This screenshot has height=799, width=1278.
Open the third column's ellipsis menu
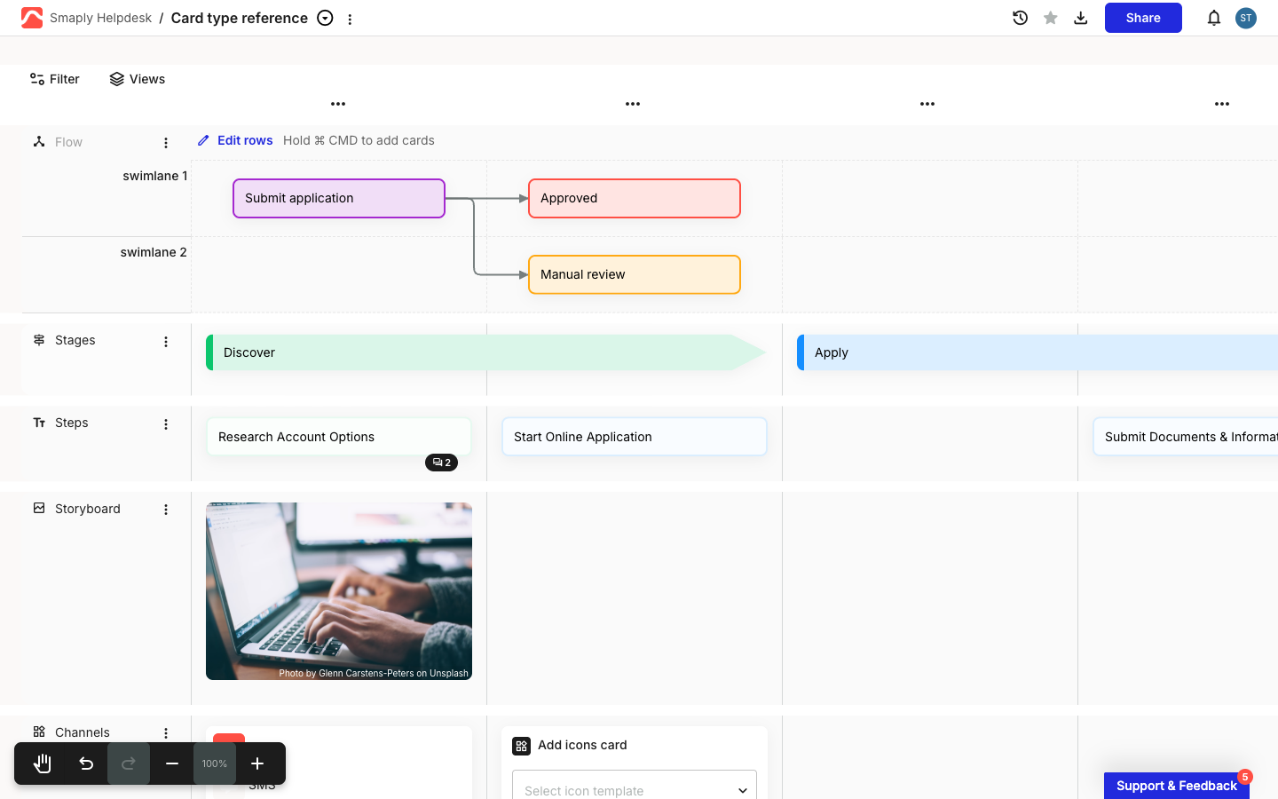click(927, 104)
